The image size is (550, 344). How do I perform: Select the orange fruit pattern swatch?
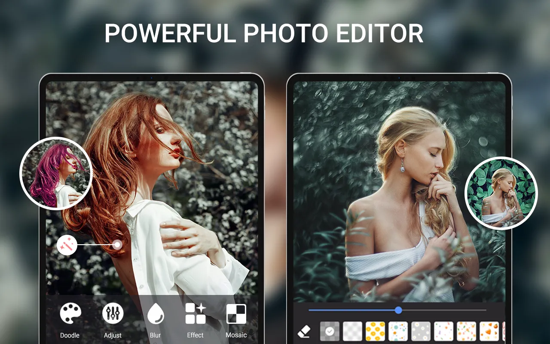pos(489,331)
